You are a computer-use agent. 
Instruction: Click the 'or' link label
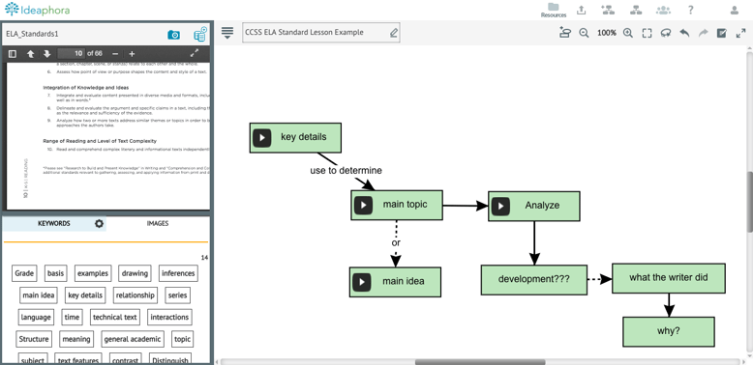[396, 243]
